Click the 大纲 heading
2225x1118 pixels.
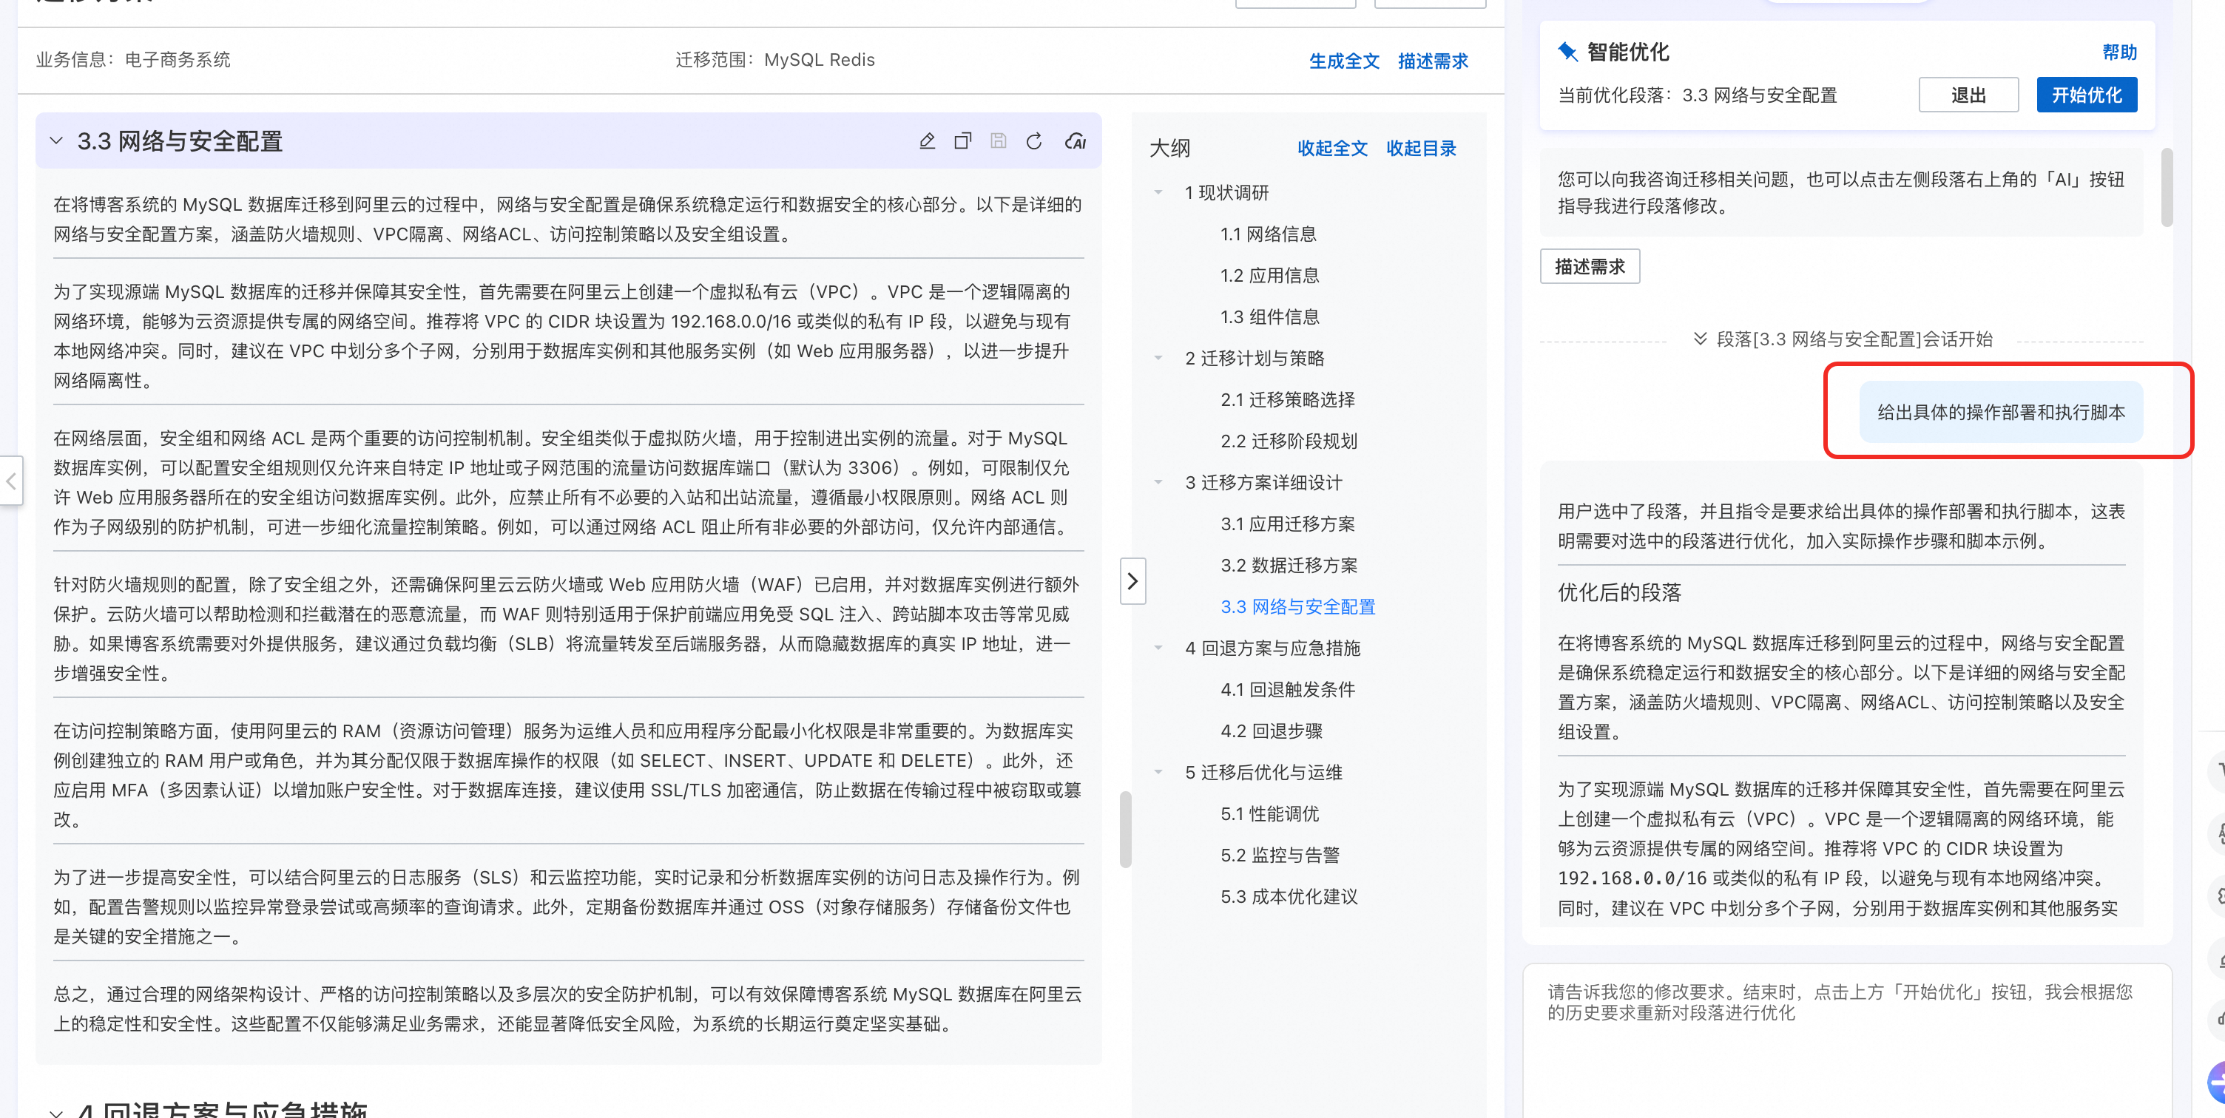(x=1169, y=148)
